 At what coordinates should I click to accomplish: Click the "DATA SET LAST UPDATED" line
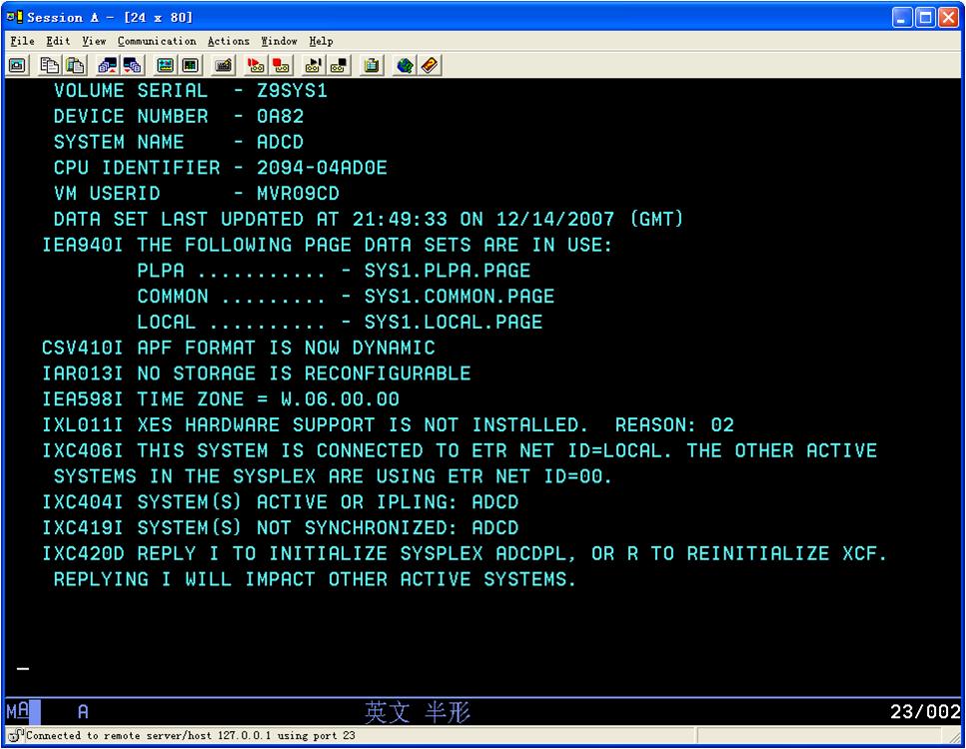369,220
